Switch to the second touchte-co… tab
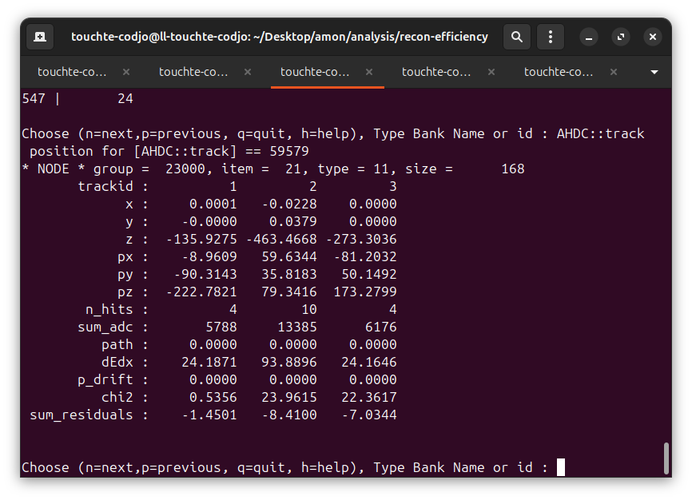This screenshot has width=692, height=500. (x=193, y=72)
